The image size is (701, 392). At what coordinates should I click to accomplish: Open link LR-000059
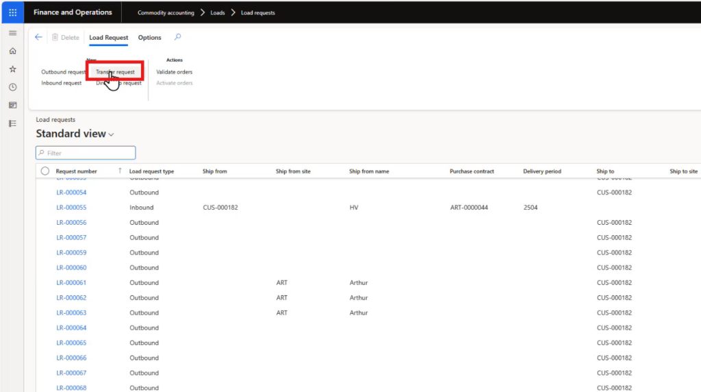(x=71, y=252)
